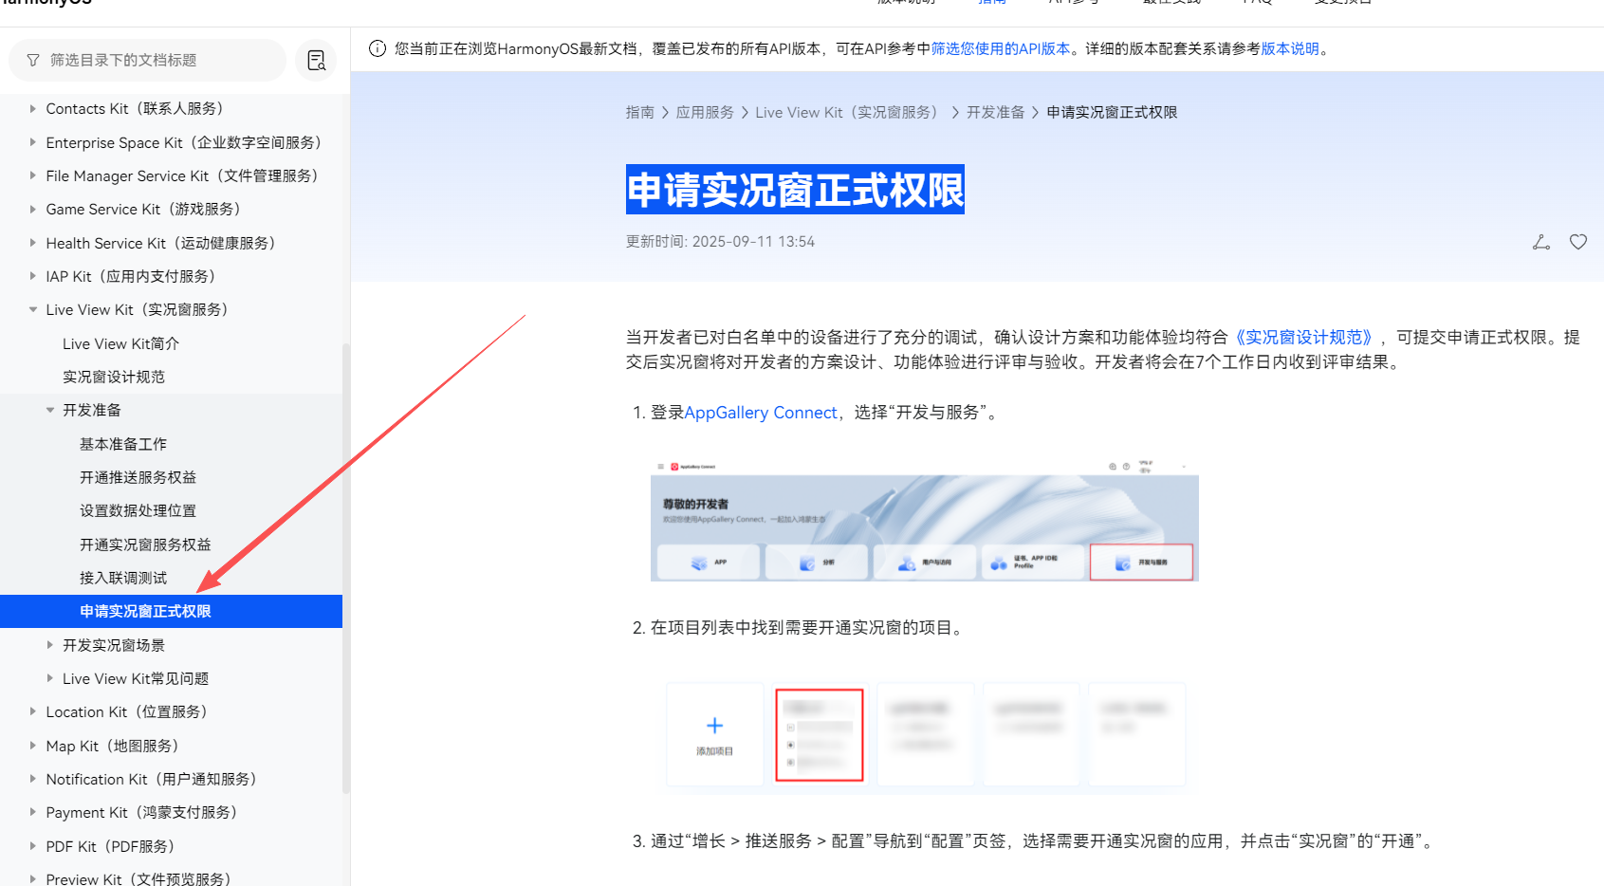
Task: Expand Contacts Kit tree node
Action: pos(33,109)
